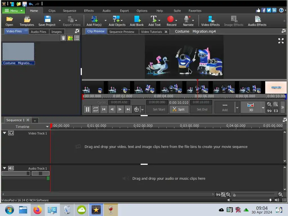Open the Export ribbon tab
288x216 pixels.
point(124,11)
